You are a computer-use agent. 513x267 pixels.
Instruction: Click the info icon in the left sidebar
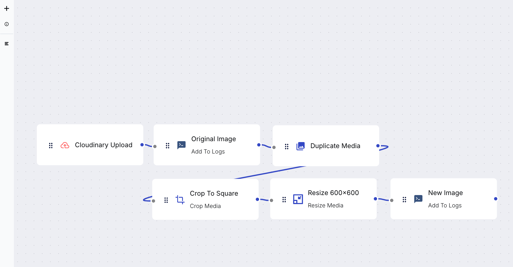[6, 24]
